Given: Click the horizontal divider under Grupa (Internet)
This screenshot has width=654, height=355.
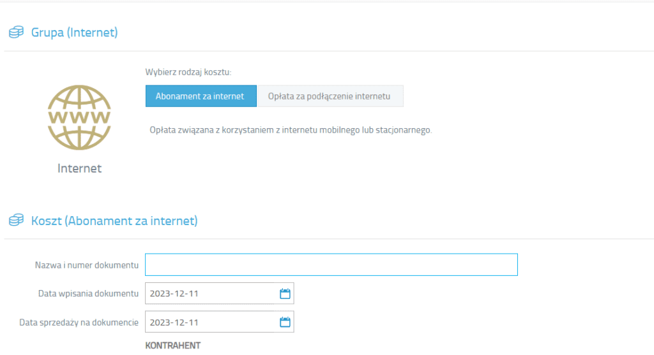Looking at the screenshot, I should [x=327, y=51].
